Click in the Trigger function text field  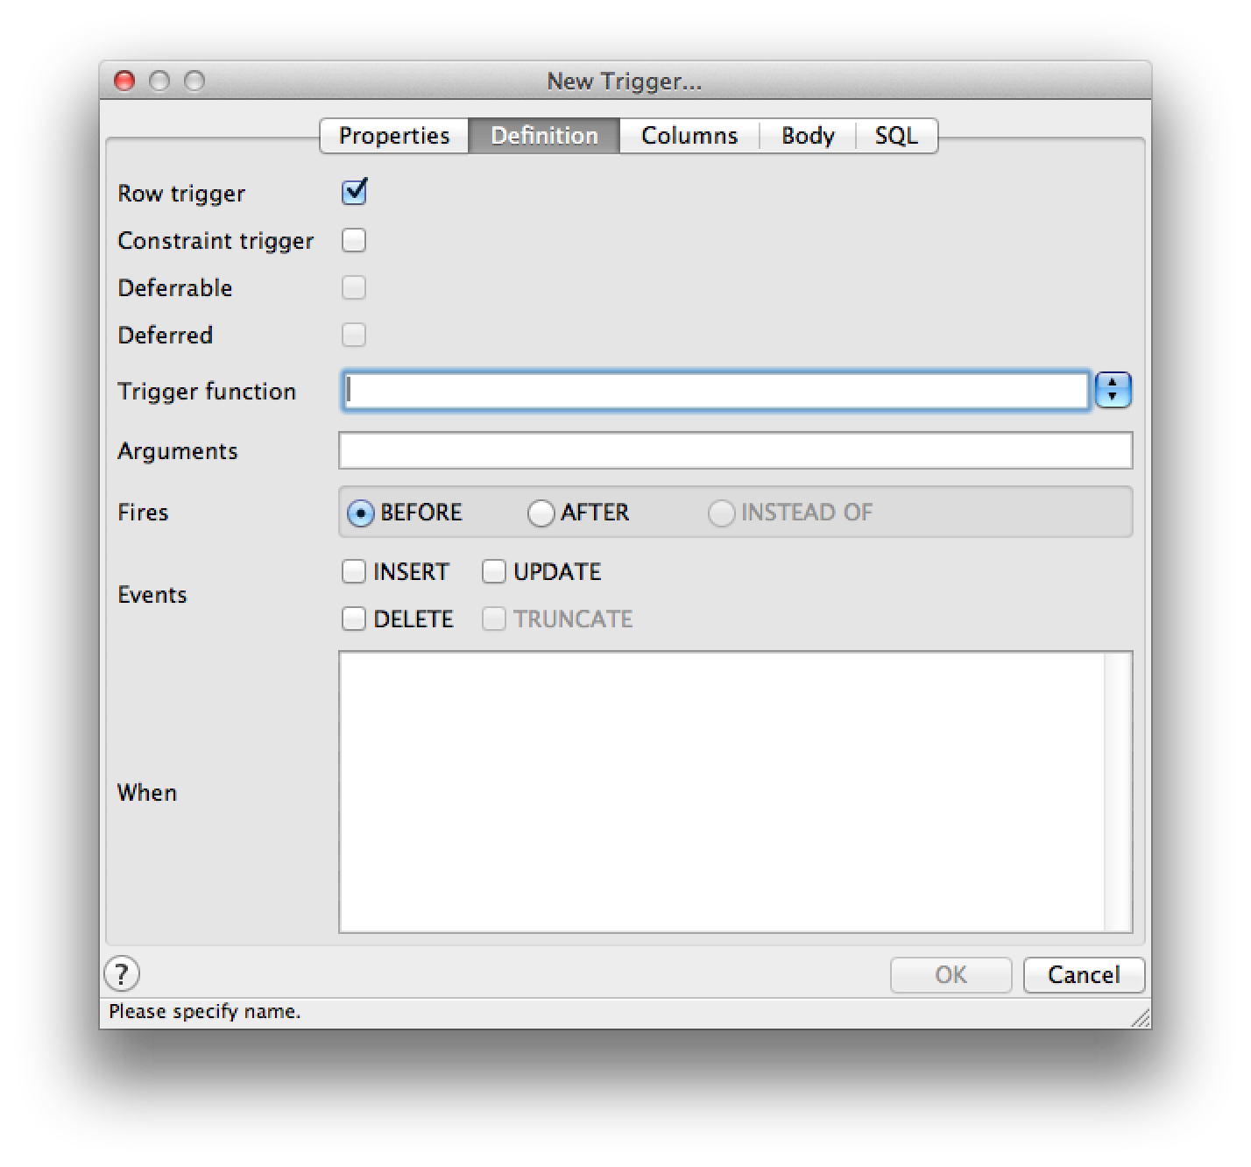pyautogui.click(x=715, y=391)
